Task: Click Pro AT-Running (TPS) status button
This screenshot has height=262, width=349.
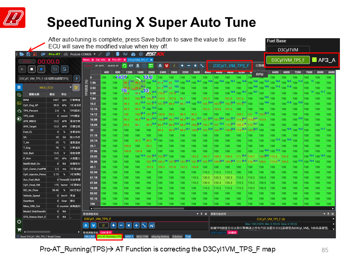Action: (x=109, y=237)
